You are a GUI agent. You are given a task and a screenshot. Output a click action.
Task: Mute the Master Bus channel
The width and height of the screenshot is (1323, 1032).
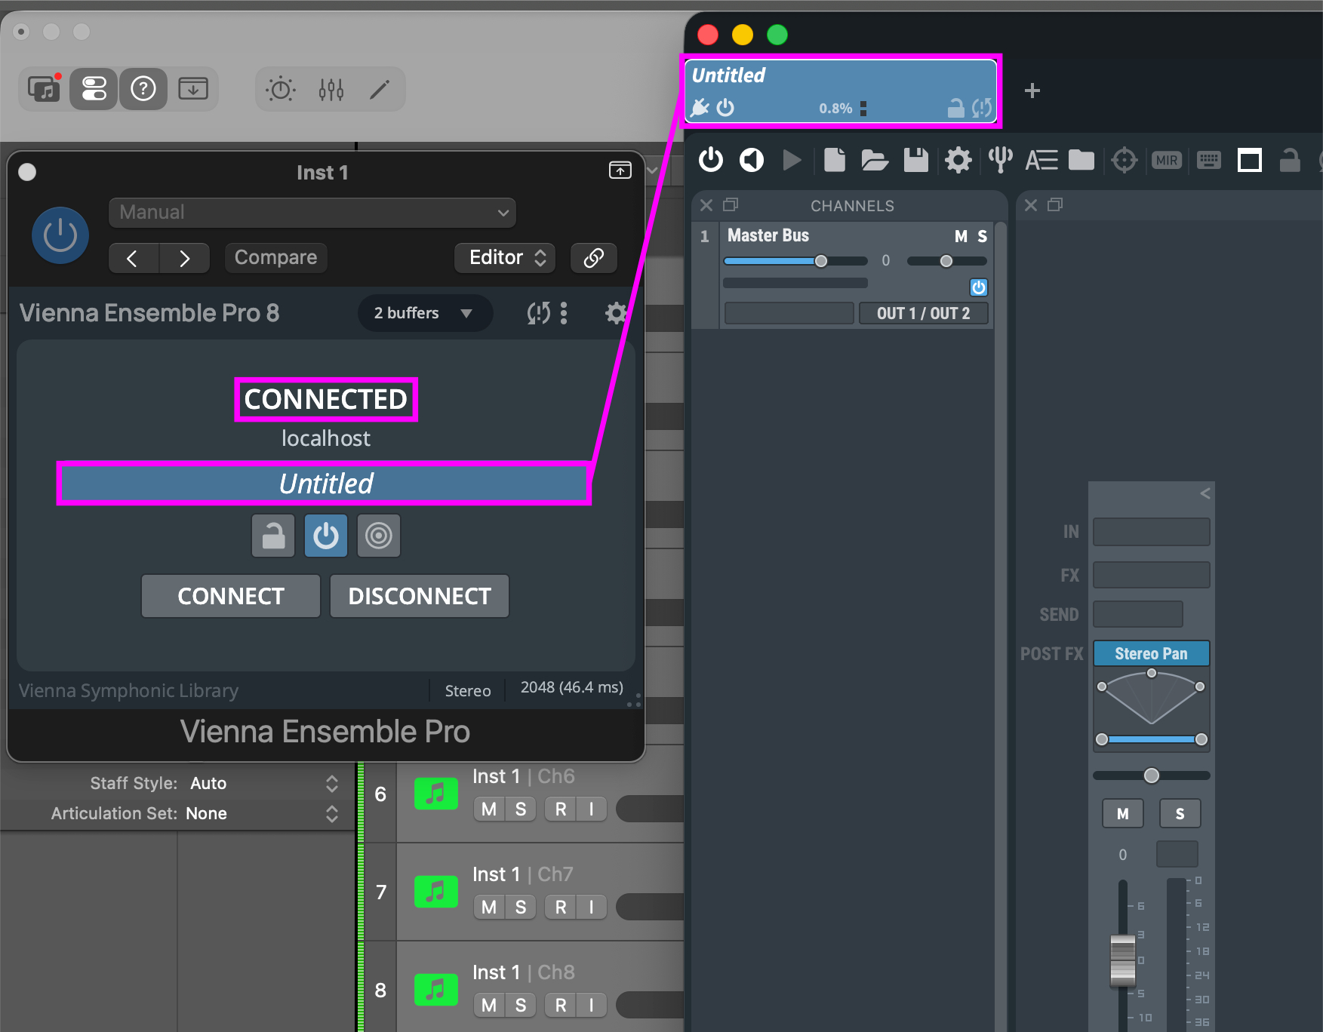(x=961, y=237)
